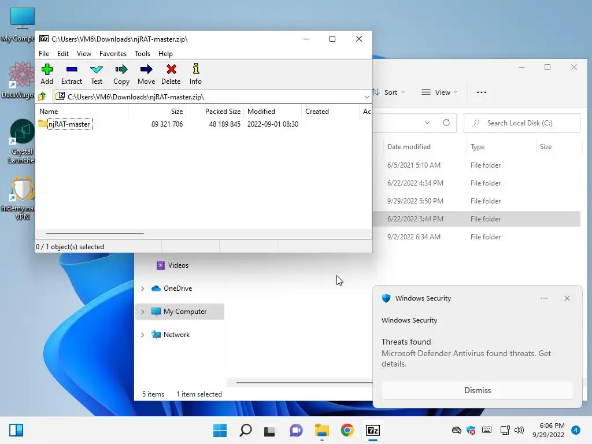Expand My Computer tree node
The image size is (592, 444).
point(142,312)
